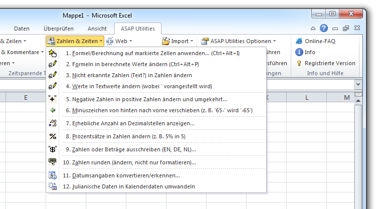Click the key icon for Registrierte Version
Viewport: 376px width, 209px height.
(x=299, y=63)
